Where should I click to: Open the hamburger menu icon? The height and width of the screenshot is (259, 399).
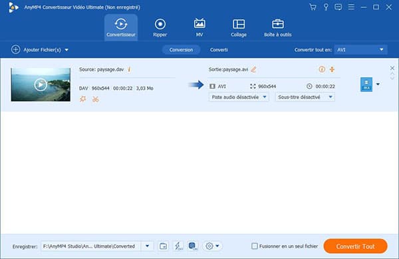tap(351, 7)
